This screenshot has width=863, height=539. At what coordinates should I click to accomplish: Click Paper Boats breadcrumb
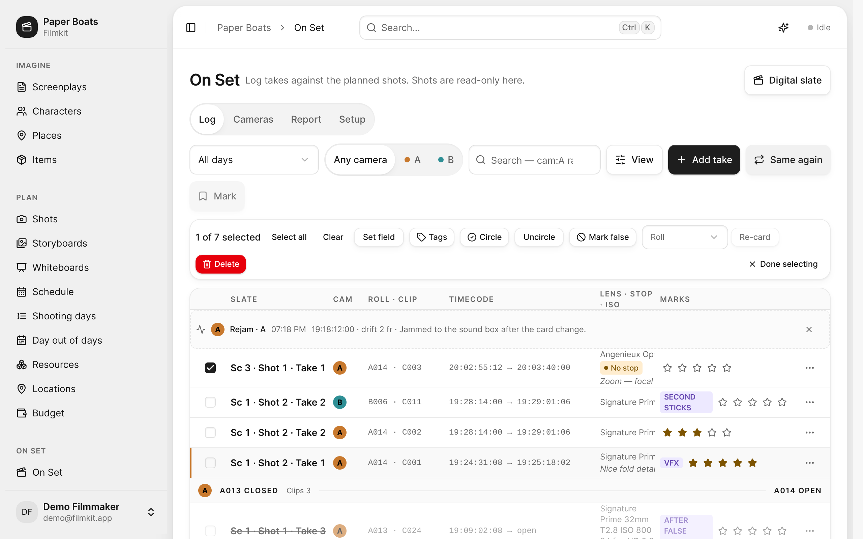pyautogui.click(x=244, y=27)
